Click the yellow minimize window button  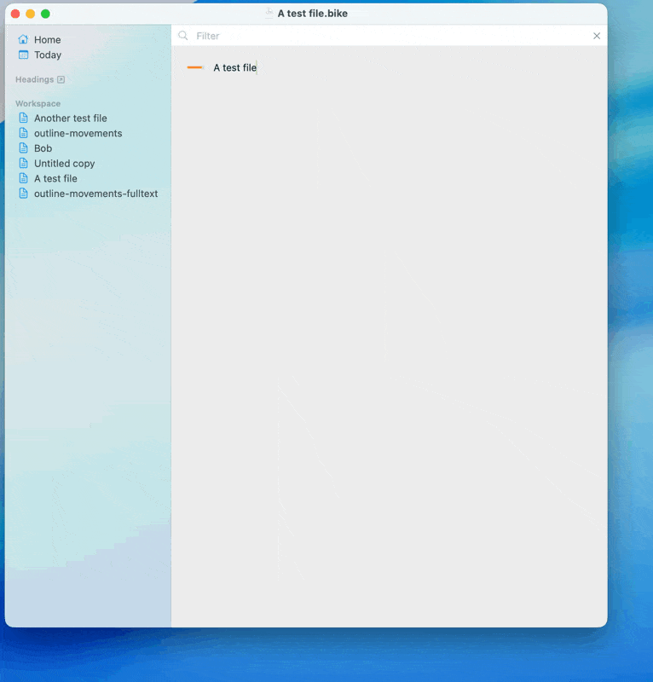pos(30,14)
